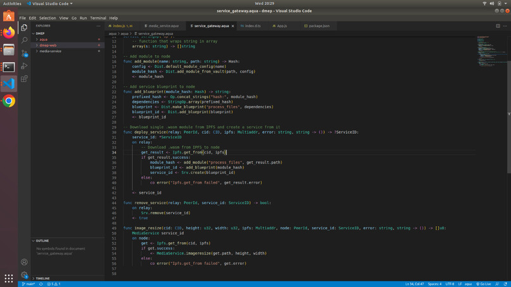Open the system volume indicator
The width and height of the screenshot is (511, 287).
pos(492,4)
